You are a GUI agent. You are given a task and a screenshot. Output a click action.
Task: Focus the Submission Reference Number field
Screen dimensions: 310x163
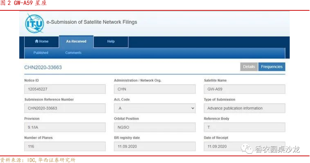point(65,108)
